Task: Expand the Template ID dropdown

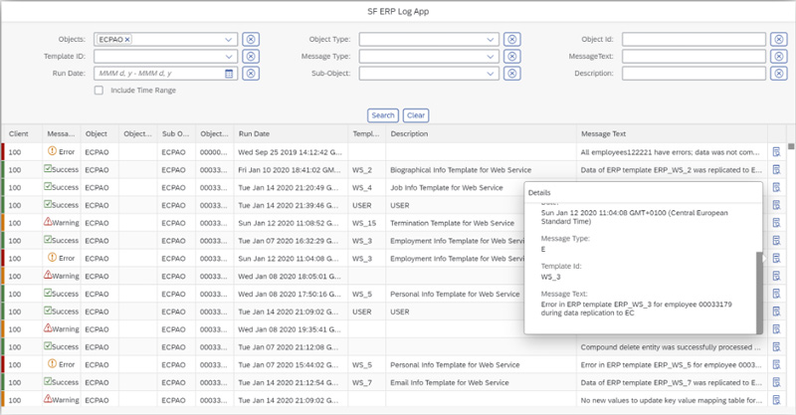Action: click(229, 57)
